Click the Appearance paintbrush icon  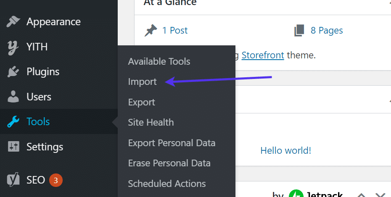click(13, 22)
